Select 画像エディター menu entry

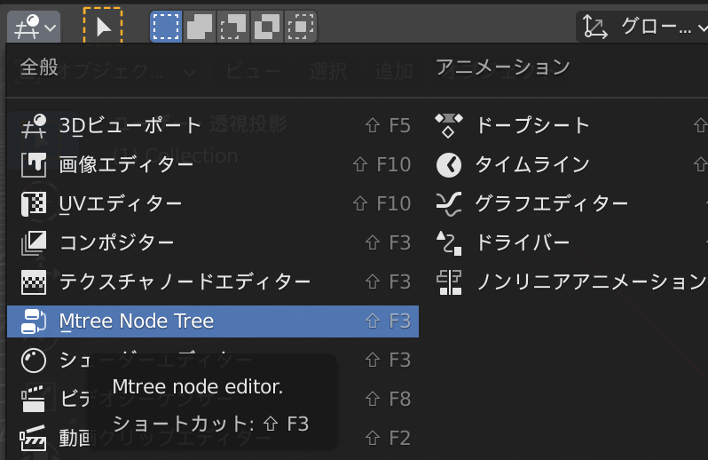[x=213, y=165]
